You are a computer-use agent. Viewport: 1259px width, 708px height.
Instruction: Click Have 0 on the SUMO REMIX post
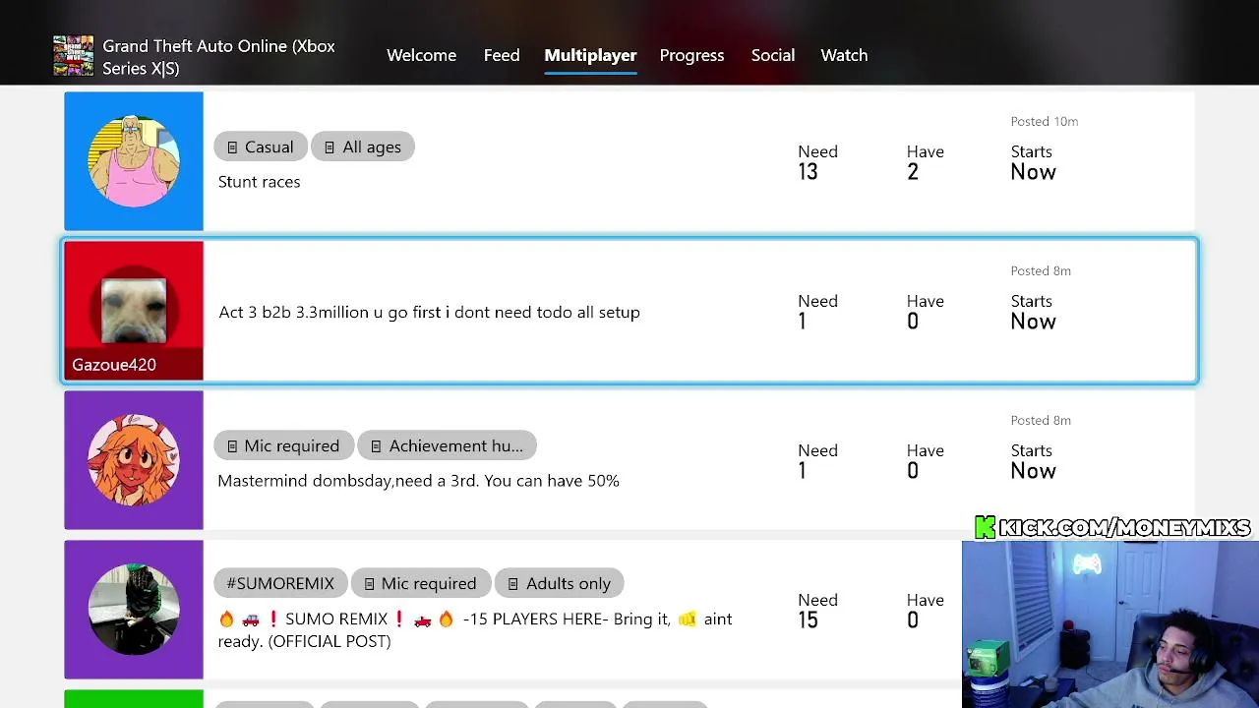(925, 611)
